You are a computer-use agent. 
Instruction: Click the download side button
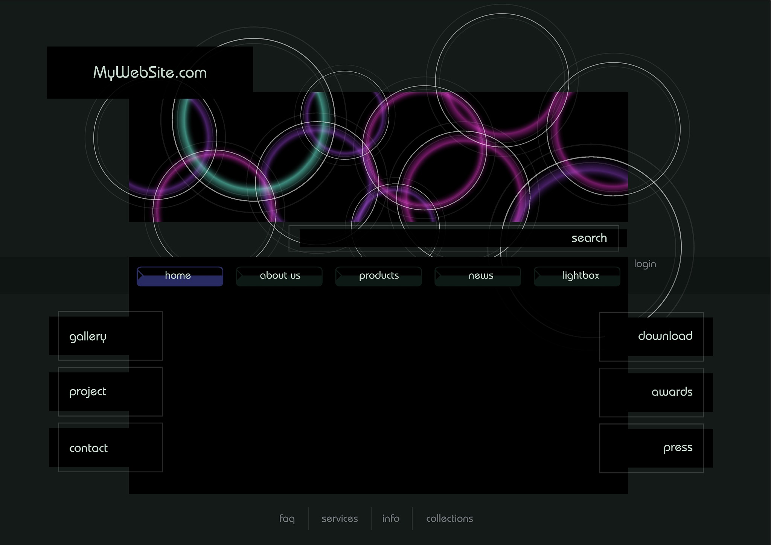652,336
